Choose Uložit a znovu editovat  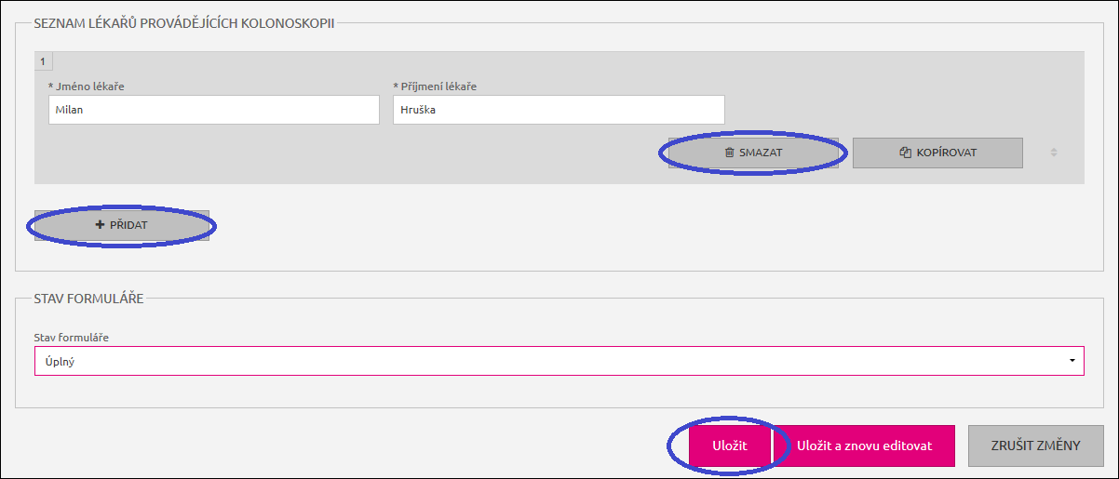click(x=864, y=446)
